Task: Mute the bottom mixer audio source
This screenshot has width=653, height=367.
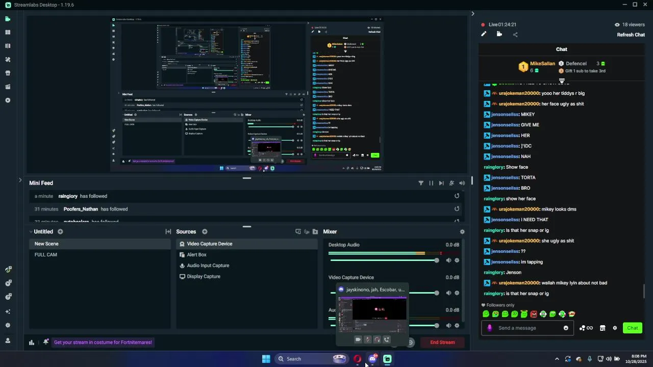Action: pos(448,326)
